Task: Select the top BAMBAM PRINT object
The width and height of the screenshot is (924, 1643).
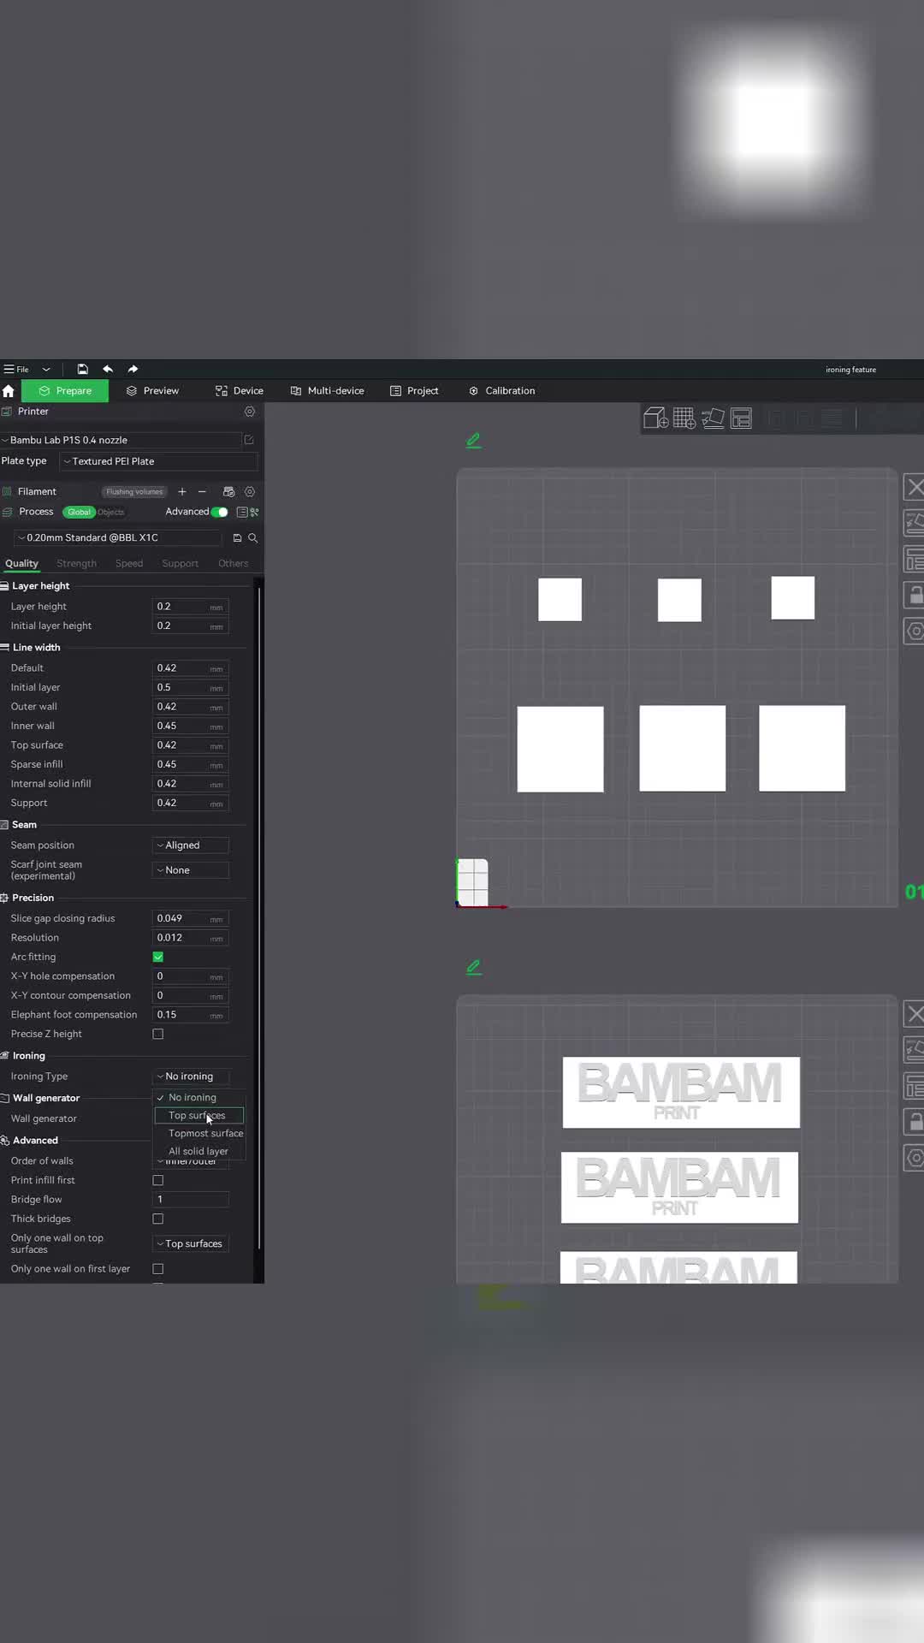Action: click(x=681, y=1092)
